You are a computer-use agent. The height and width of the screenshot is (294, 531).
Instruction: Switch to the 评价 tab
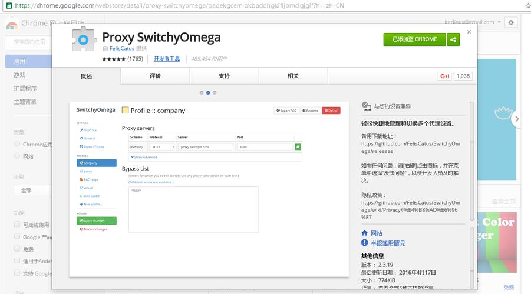point(155,76)
